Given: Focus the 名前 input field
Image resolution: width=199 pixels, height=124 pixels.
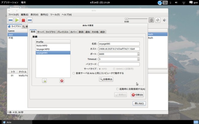Looking at the screenshot, I should click(119, 44).
